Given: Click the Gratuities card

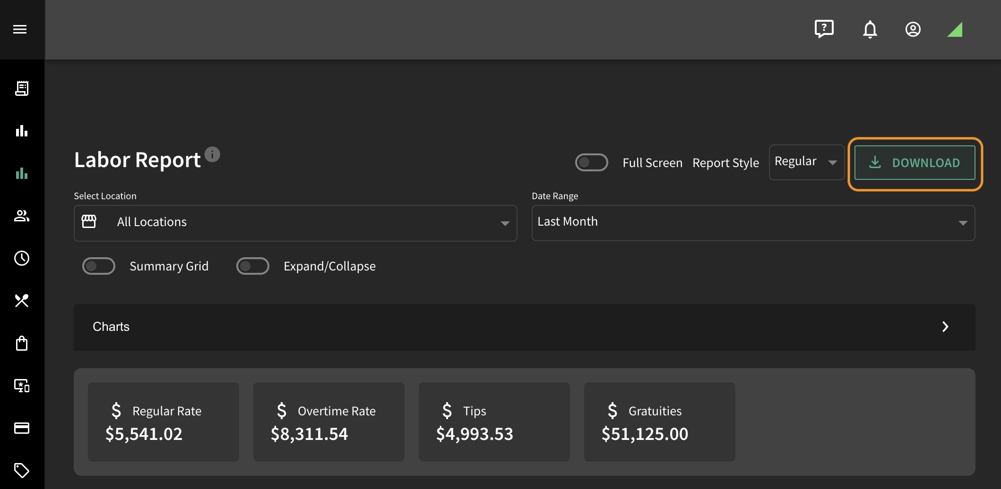Looking at the screenshot, I should [x=660, y=422].
